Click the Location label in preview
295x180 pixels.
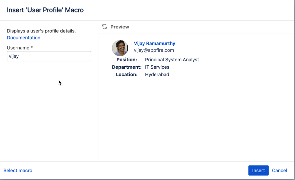tap(126, 74)
